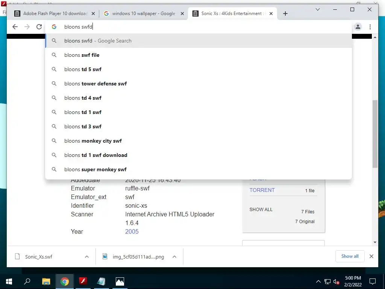The height and width of the screenshot is (289, 385).
Task: Click the '7 Original' files link
Action: [x=305, y=222]
